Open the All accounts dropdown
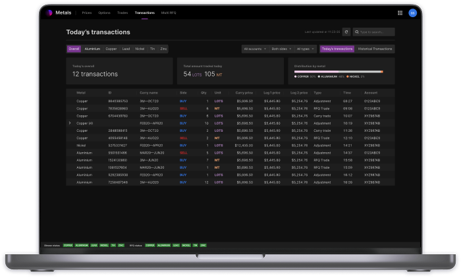Viewport: 461px width, 278px height. pos(254,49)
